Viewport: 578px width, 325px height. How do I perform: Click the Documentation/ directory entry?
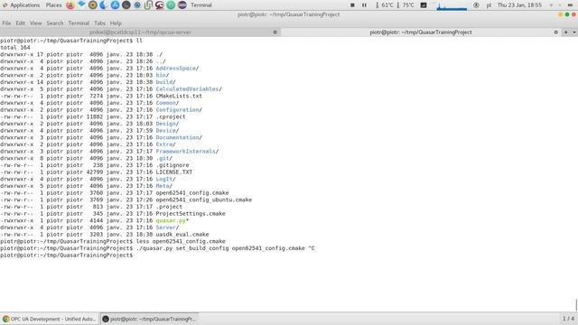click(x=179, y=137)
